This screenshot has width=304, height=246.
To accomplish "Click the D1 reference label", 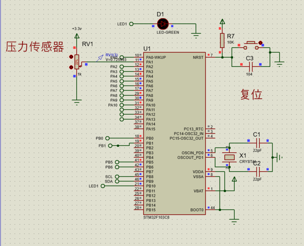I will (x=160, y=14).
